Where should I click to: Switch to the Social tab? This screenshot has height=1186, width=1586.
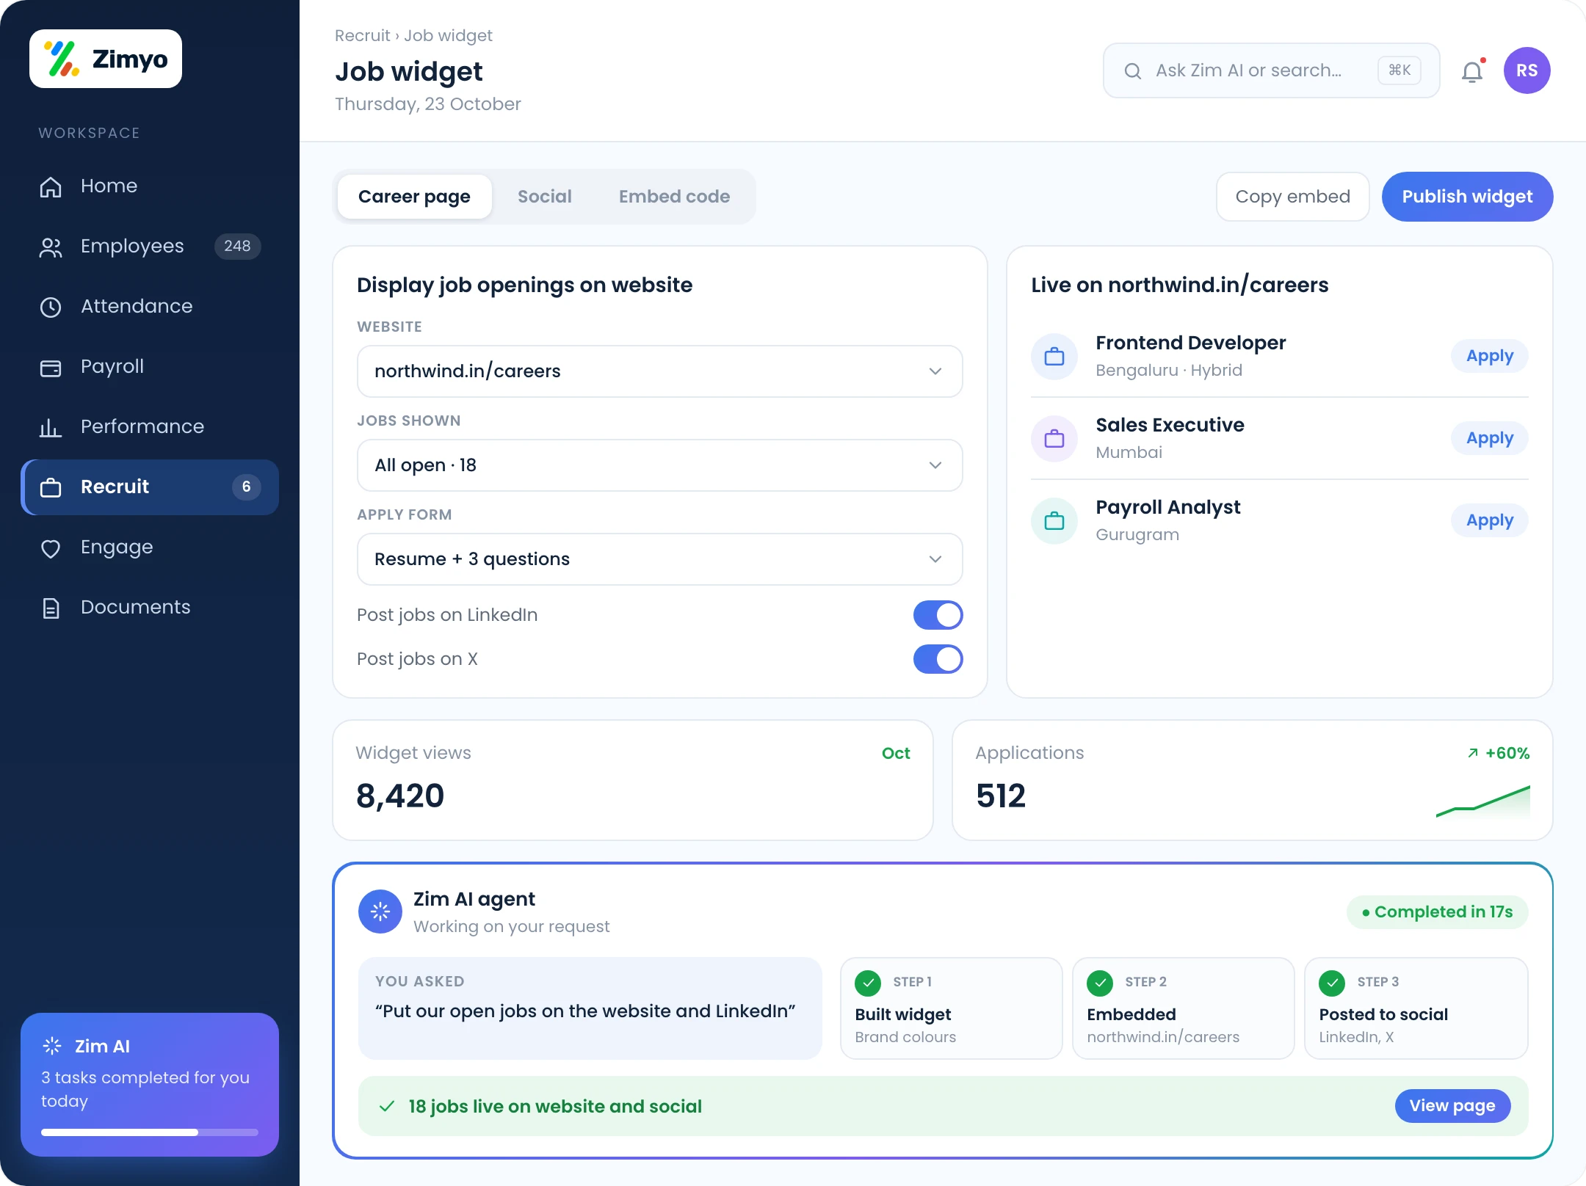coord(544,197)
